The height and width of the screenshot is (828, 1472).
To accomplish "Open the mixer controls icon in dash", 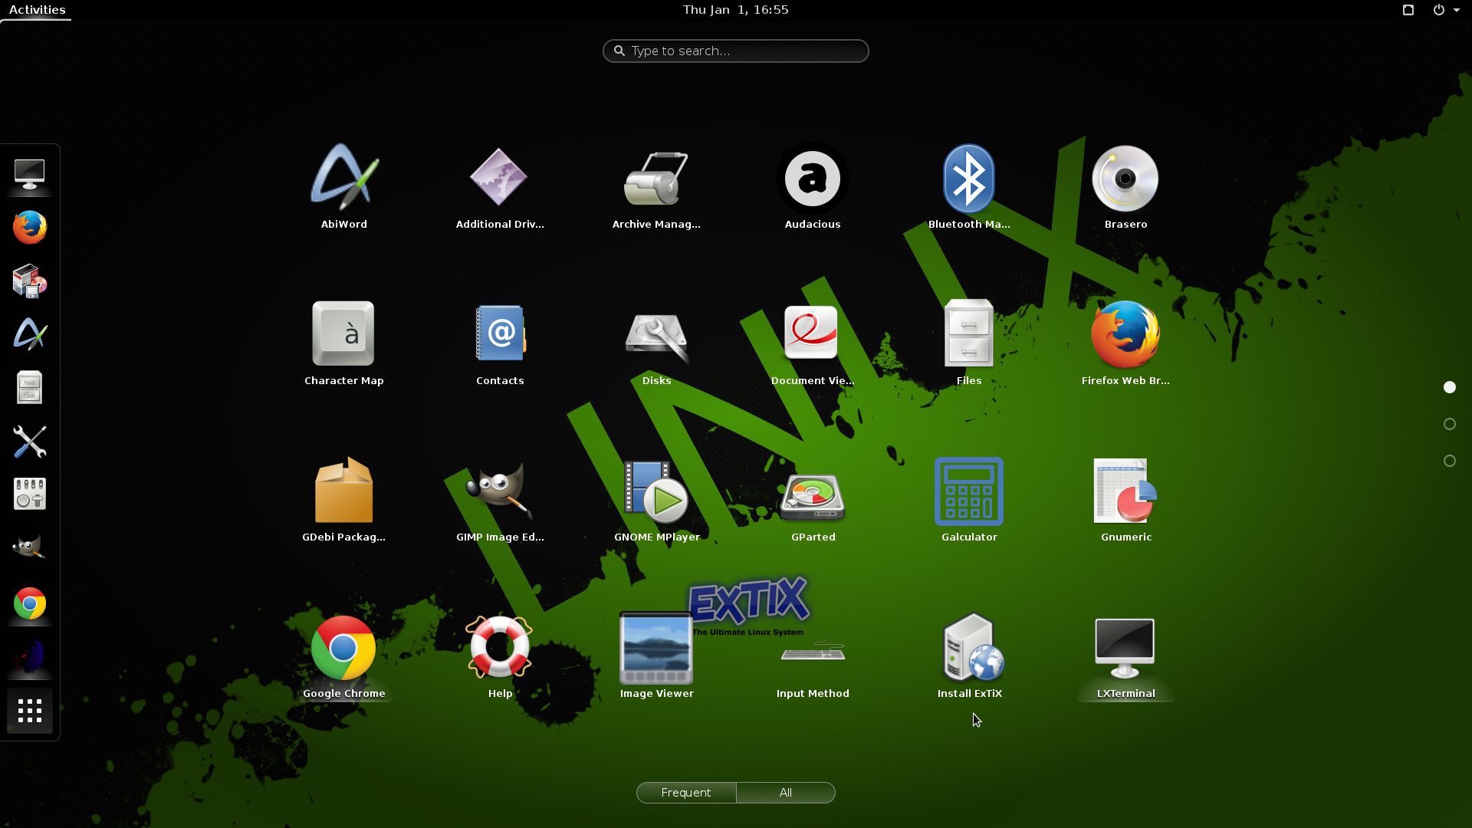I will click(x=30, y=495).
